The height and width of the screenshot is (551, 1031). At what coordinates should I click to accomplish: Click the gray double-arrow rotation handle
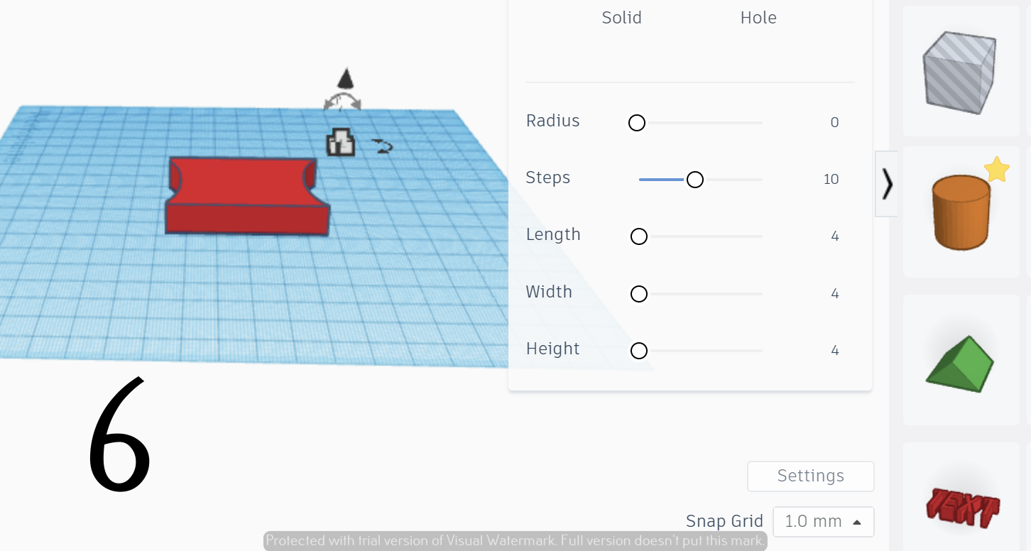click(x=342, y=102)
